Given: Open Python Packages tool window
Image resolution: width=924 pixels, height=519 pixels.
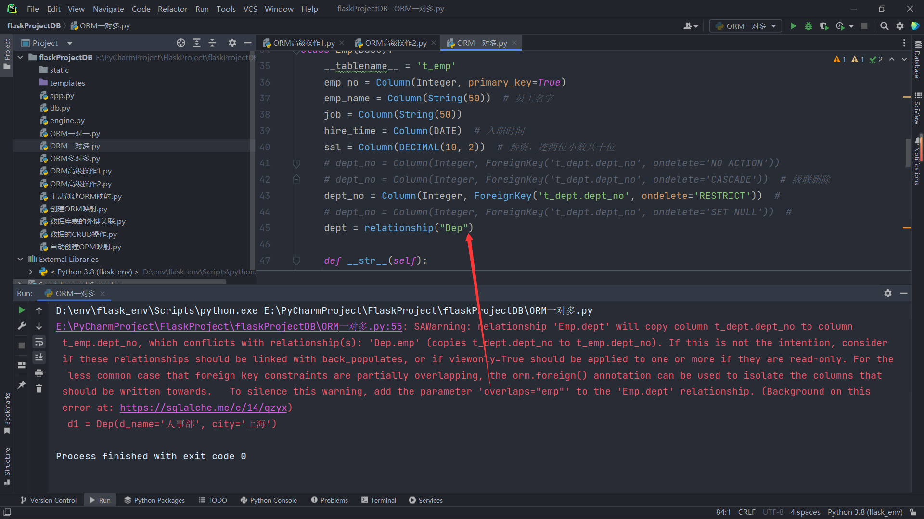Looking at the screenshot, I should (154, 500).
